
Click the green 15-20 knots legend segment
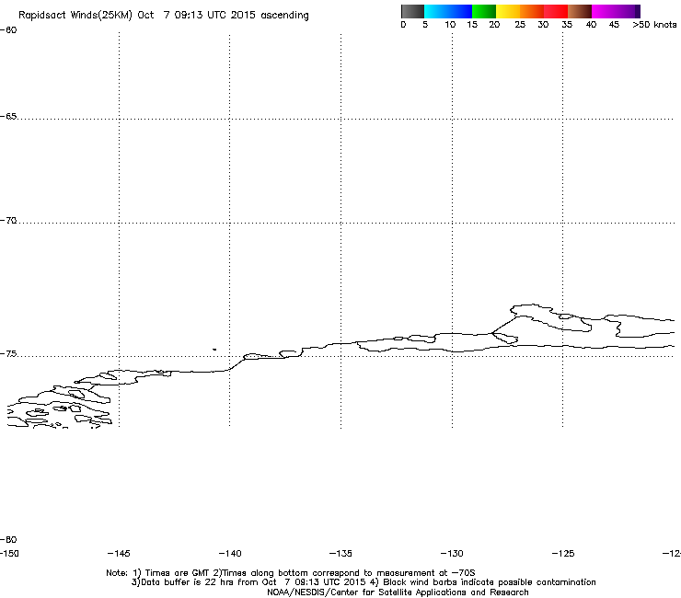[x=484, y=11]
